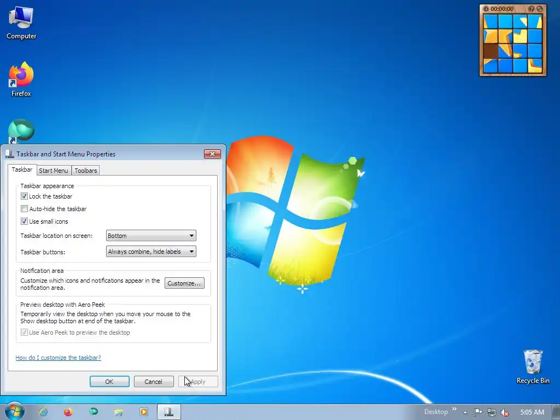Click the Taskbar buttons label
560x420 pixels.
click(x=43, y=252)
